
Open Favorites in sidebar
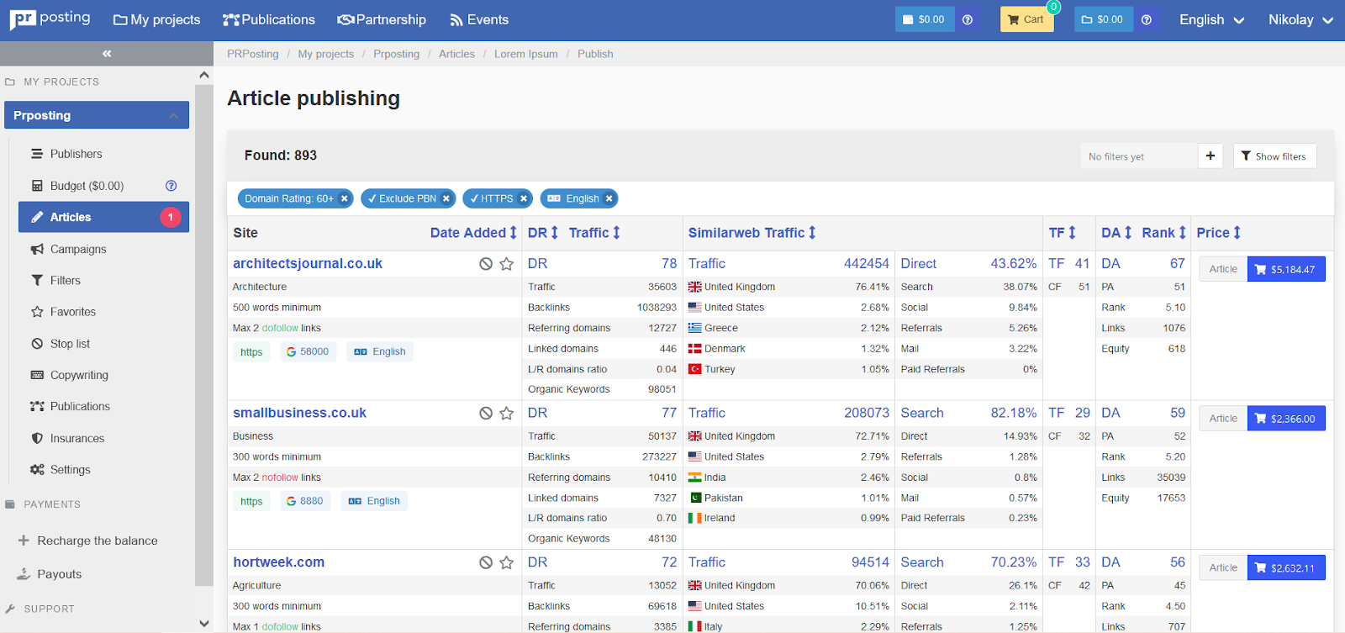pyautogui.click(x=72, y=312)
